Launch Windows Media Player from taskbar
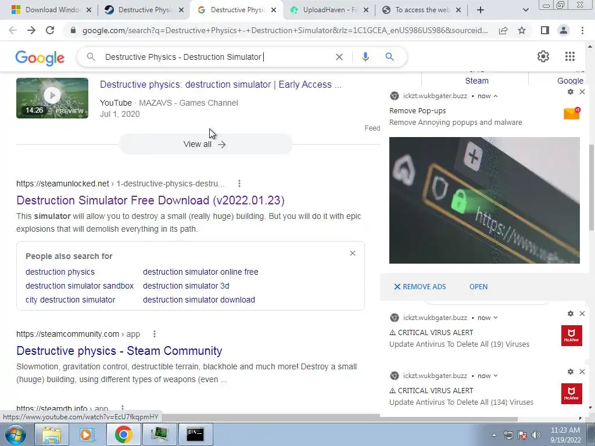 coord(87,434)
